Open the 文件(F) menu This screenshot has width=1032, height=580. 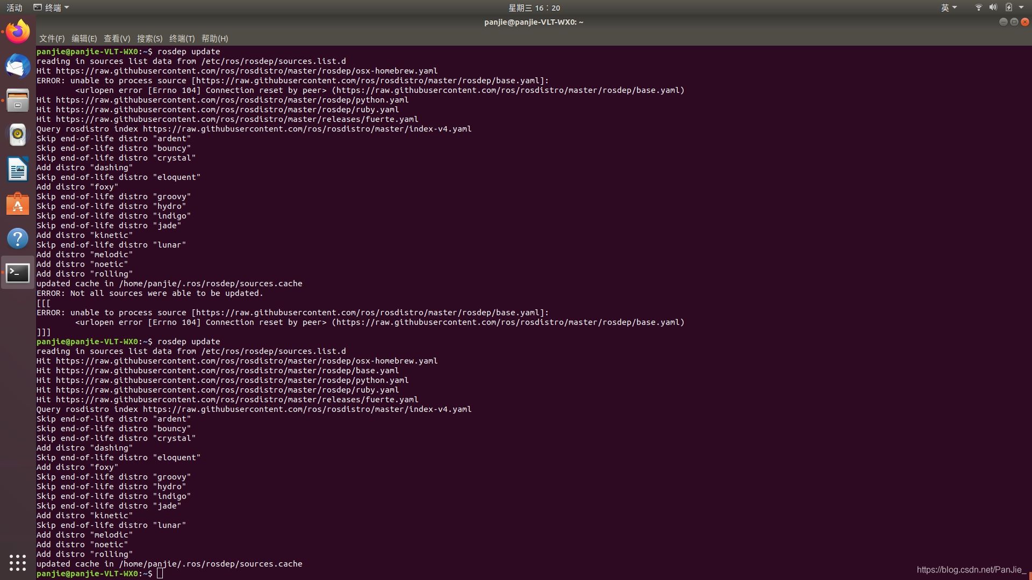pyautogui.click(x=52, y=39)
